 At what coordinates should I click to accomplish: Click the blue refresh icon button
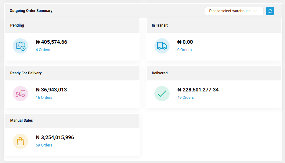coord(270,11)
